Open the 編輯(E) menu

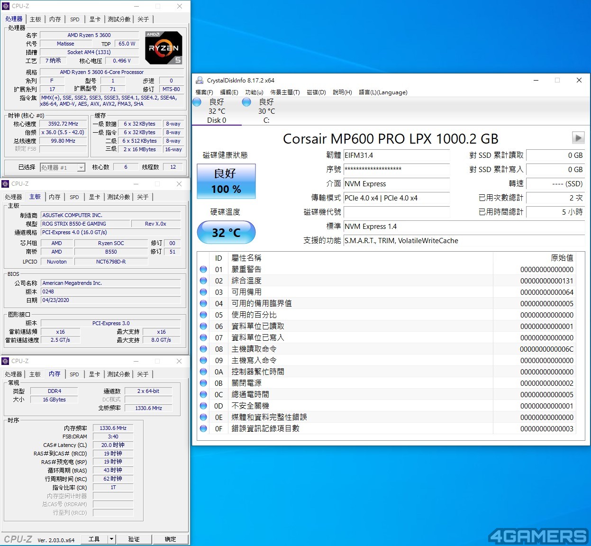tap(229, 92)
